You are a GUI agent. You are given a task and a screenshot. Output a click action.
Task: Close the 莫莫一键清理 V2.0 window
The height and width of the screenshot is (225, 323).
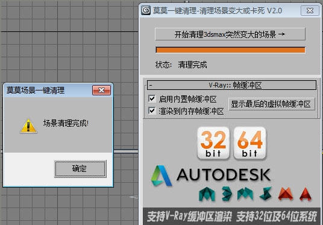(x=310, y=10)
